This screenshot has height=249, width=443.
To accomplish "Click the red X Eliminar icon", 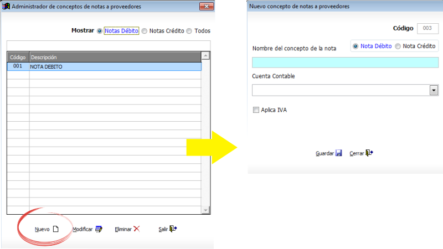I will tap(136, 229).
